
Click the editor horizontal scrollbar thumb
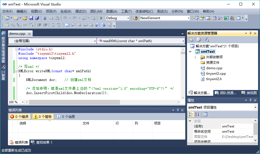pyautogui.click(x=74, y=102)
